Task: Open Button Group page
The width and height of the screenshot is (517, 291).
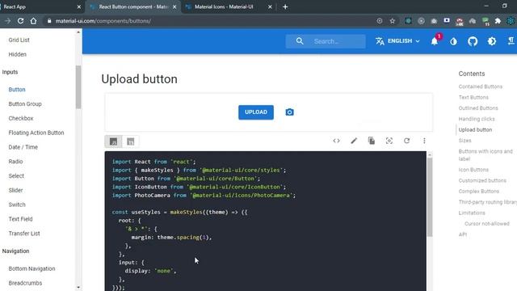Action: pos(25,104)
